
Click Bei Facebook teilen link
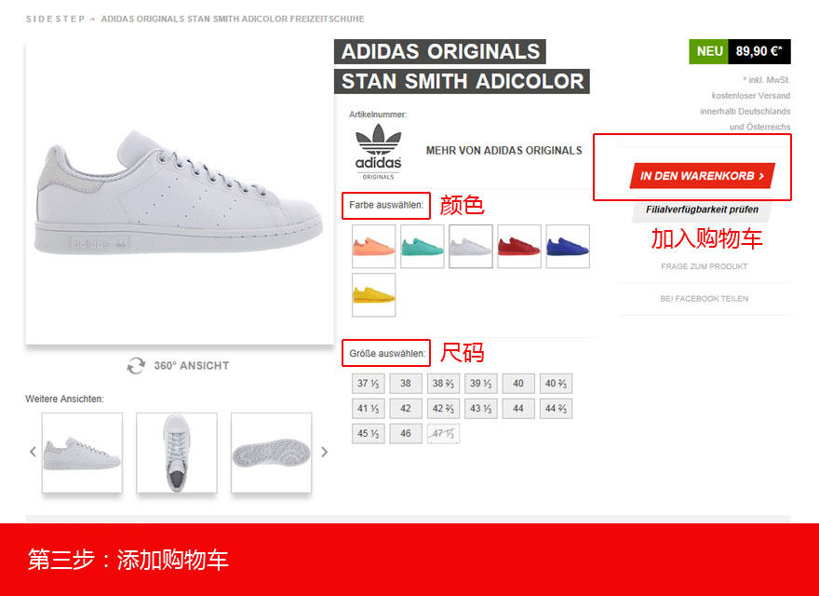click(x=705, y=299)
